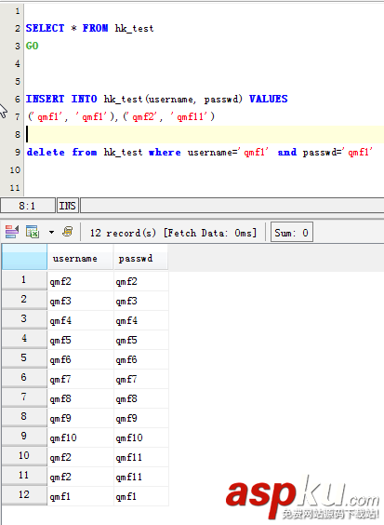Click username cell qmf9
Viewport: 384px width, 525px height.
pos(80,418)
